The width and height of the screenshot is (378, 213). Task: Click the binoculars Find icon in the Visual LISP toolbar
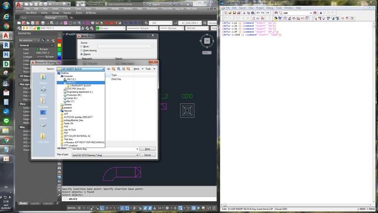pyautogui.click(x=276, y=13)
